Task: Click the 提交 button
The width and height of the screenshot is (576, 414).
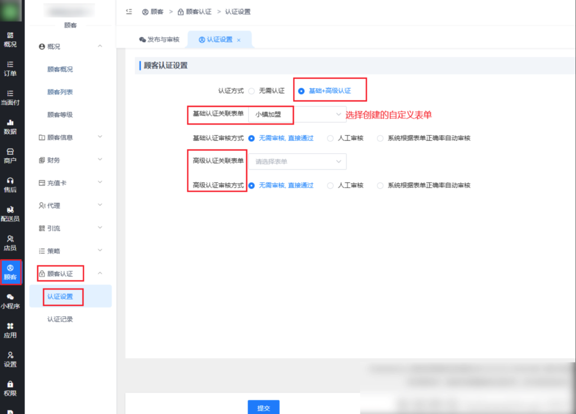Action: 263,408
